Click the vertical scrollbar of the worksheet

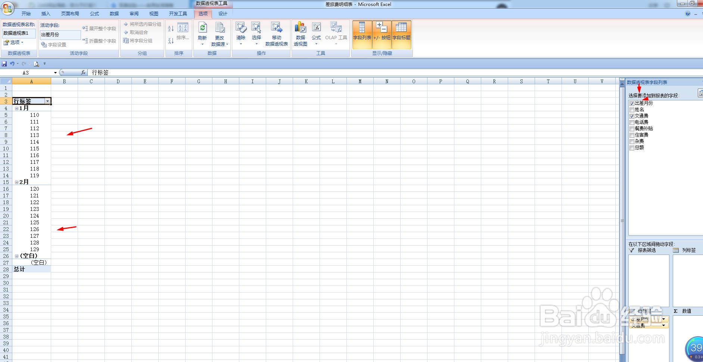(x=622, y=220)
